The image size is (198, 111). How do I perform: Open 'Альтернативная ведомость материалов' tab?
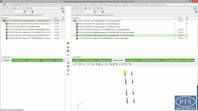[x=178, y=60]
